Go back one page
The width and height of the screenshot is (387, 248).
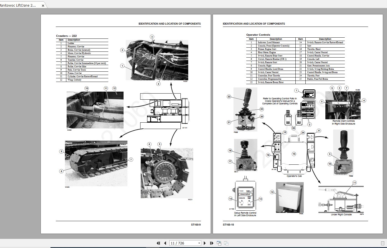[x=165, y=243]
